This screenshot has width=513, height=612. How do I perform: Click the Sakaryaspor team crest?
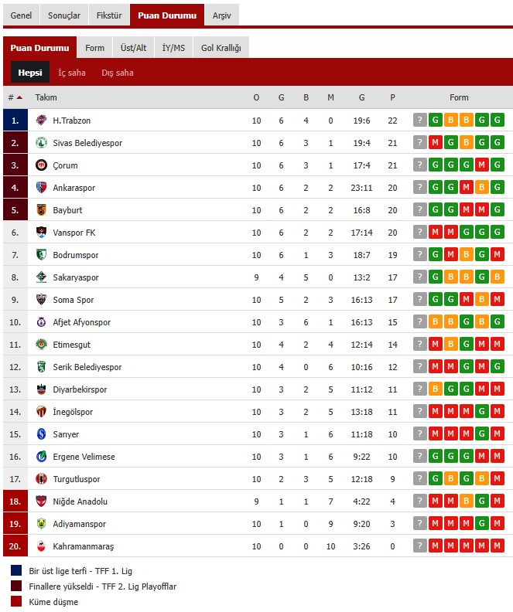(x=41, y=277)
